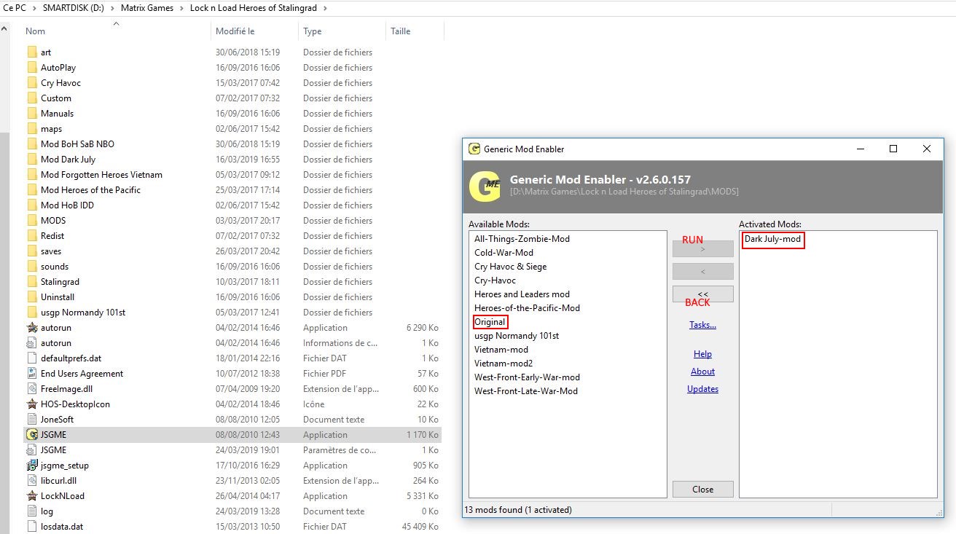Viewport: 956px width, 534px height.
Task: Open the Help link in Mod Enabler
Action: pos(702,354)
